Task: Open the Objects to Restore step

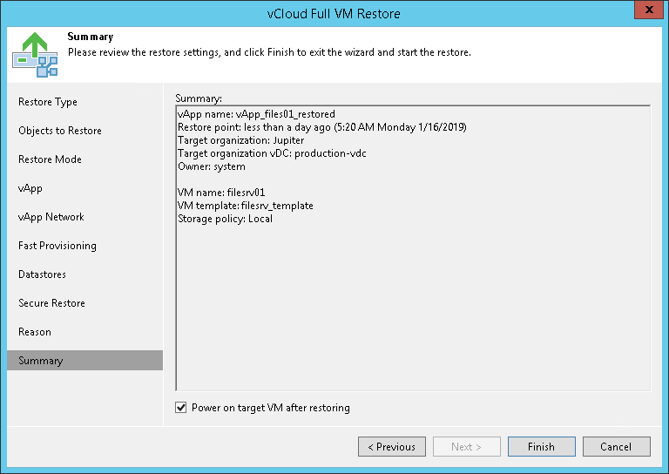Action: 60,131
